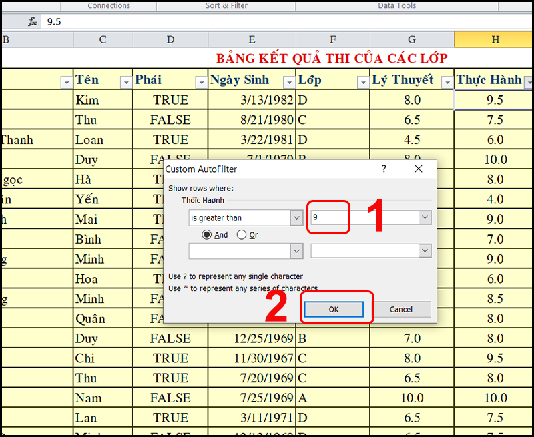Expand the second value dropdown arrow
The width and height of the screenshot is (534, 437).
[424, 250]
